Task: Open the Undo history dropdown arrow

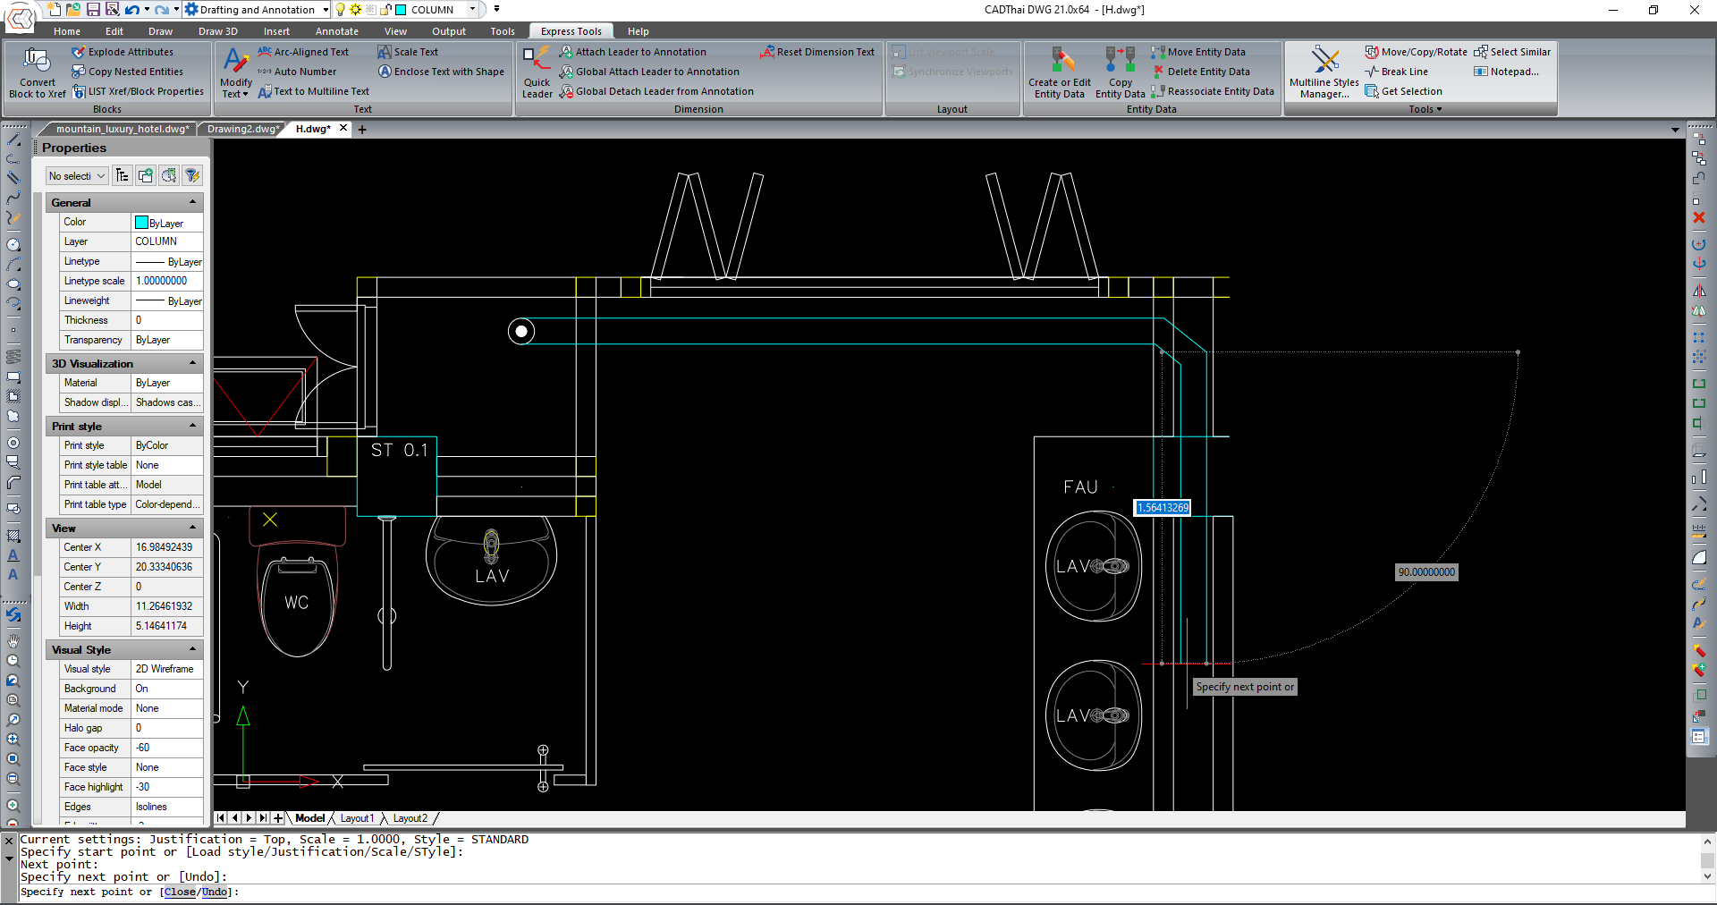Action: click(147, 10)
